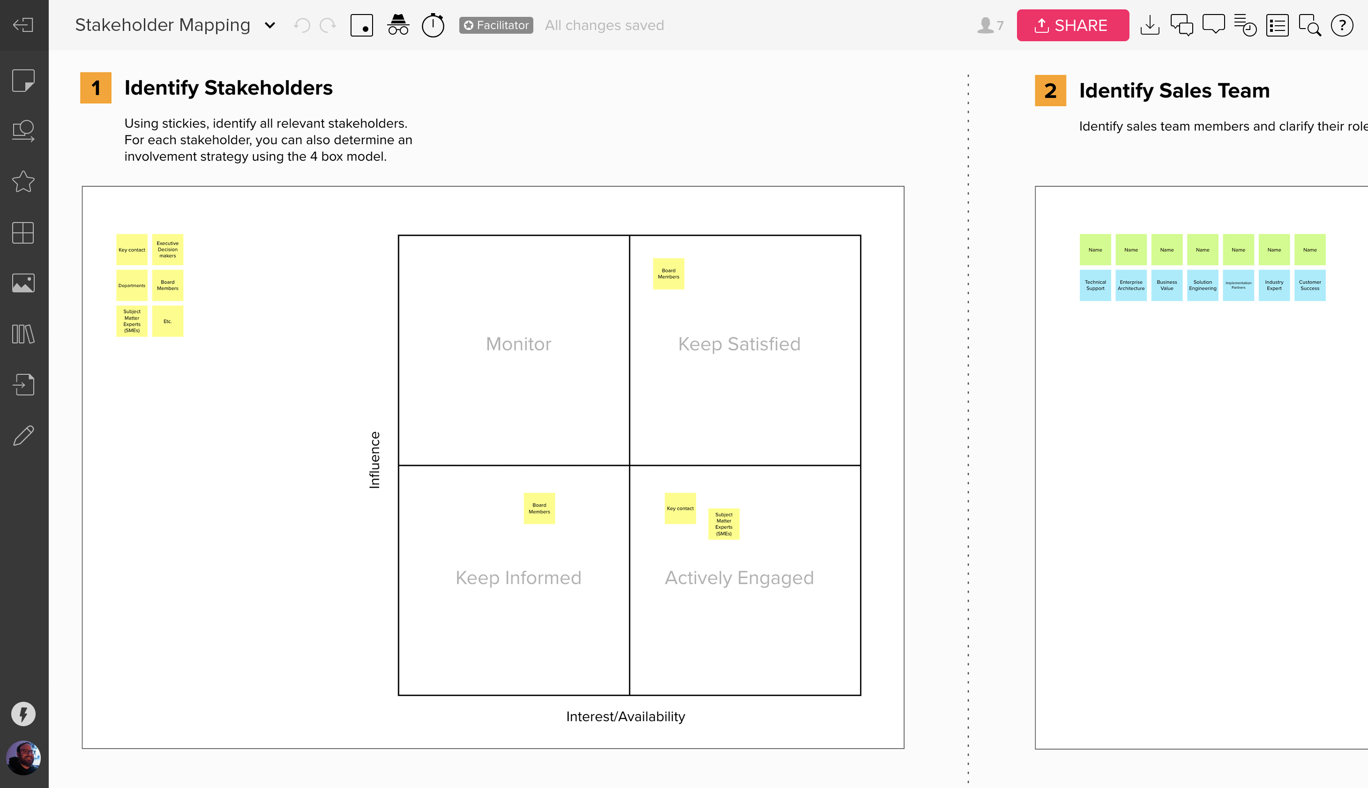Open the outline list panel icon
Screen dimensions: 1368x788
pyautogui.click(x=1277, y=25)
